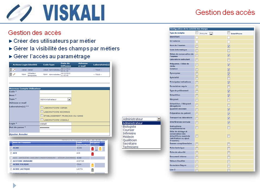This screenshot has width=260, height=195.
Task: Delete the viskali user with trash icon
Action: tap(11, 70)
